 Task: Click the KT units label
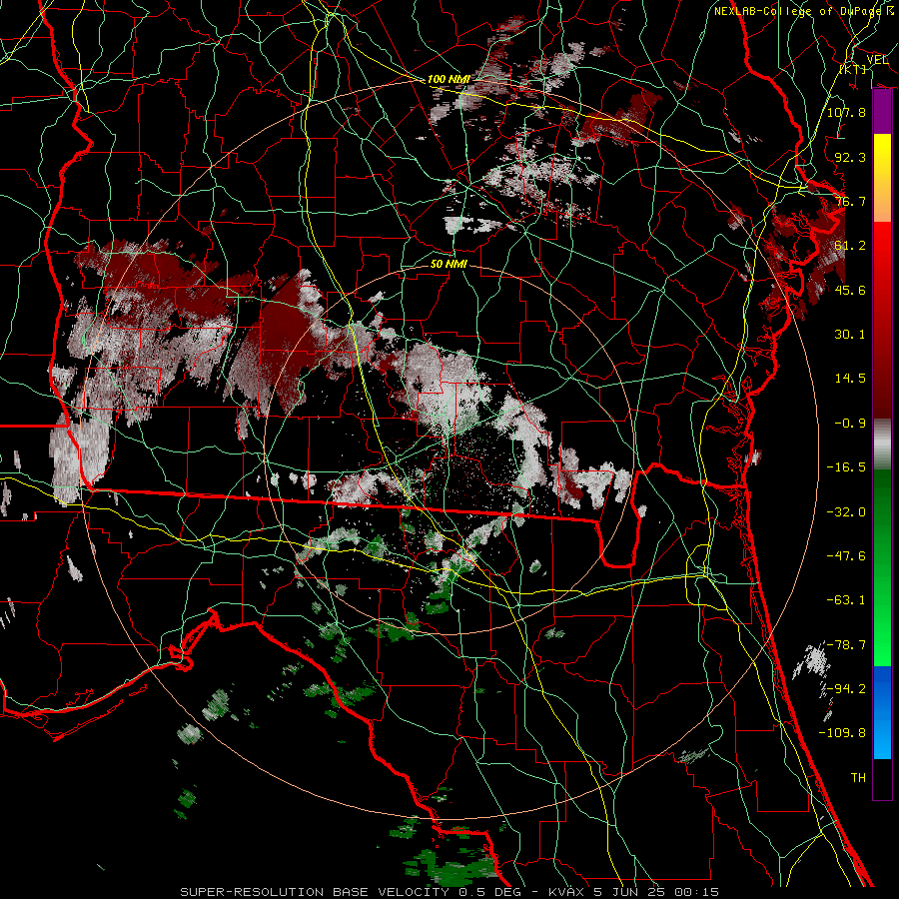point(852,69)
